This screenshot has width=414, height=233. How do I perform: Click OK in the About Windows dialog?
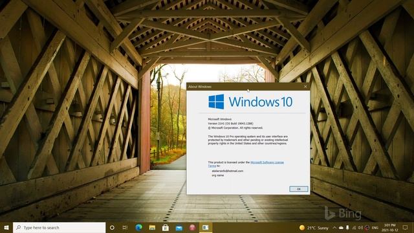(299, 189)
